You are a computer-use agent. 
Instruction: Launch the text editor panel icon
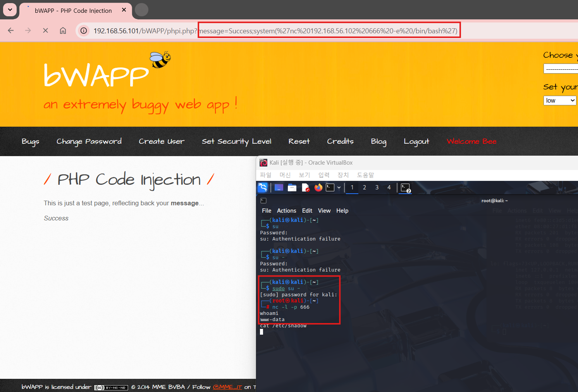[305, 187]
